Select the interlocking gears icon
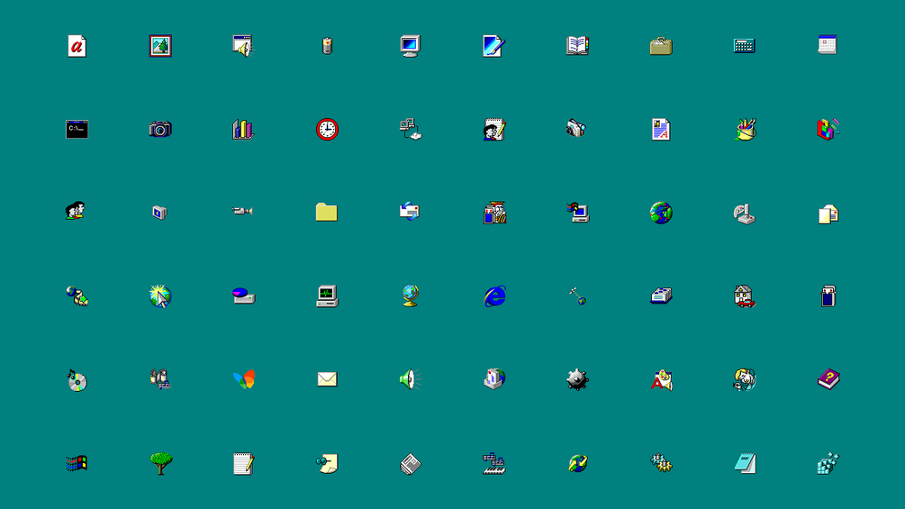The height and width of the screenshot is (509, 905). click(x=661, y=463)
